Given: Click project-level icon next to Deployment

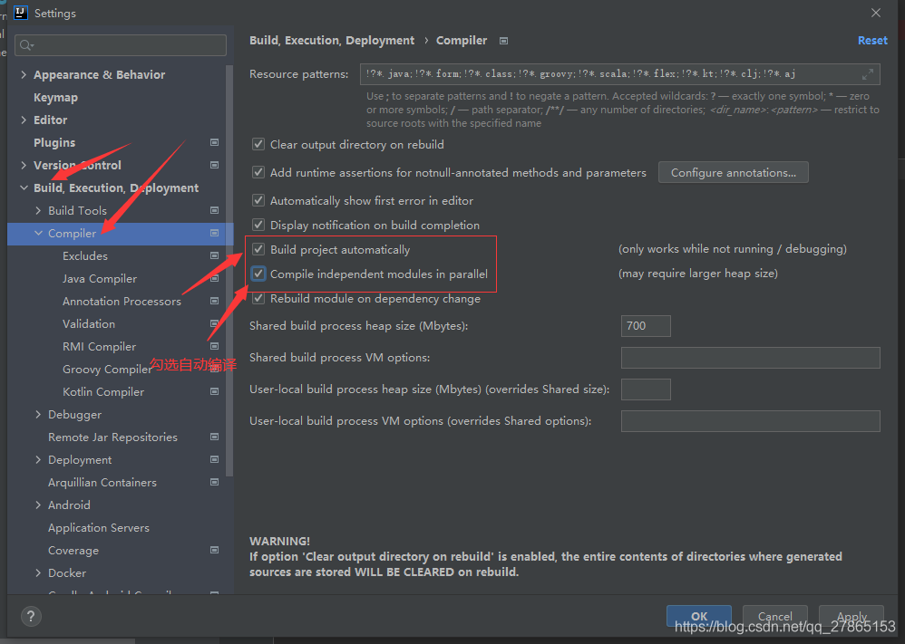Looking at the screenshot, I should [214, 459].
